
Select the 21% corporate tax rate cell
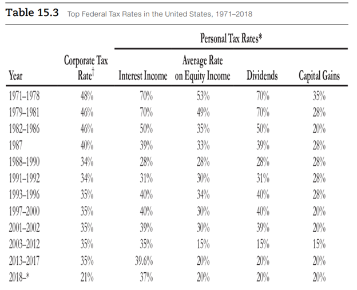coord(86,278)
